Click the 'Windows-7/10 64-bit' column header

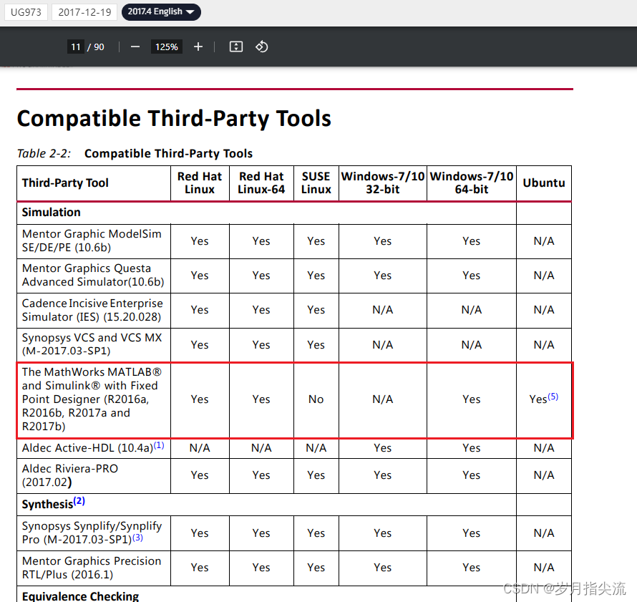(x=472, y=183)
